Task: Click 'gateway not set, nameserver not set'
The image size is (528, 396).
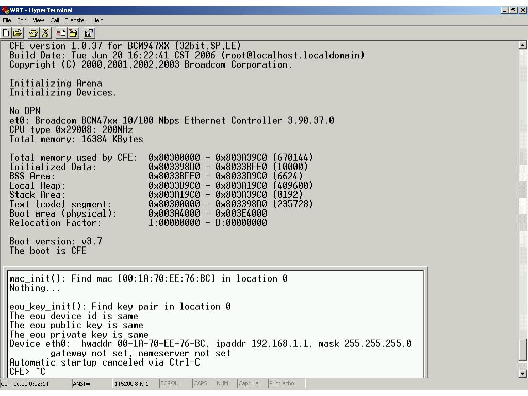Action: tap(140, 354)
